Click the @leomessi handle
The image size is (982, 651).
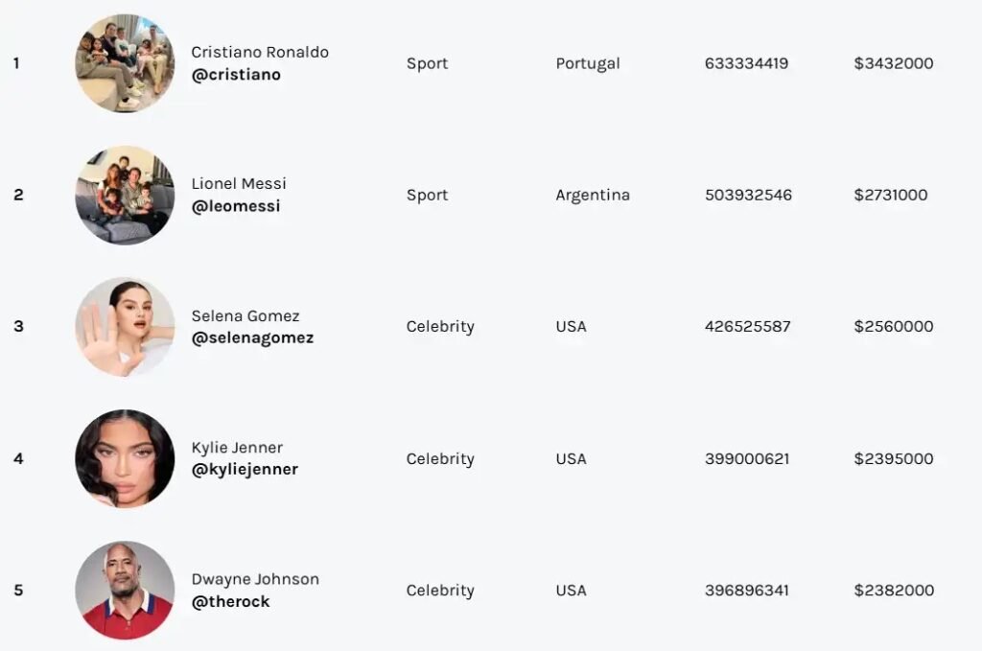(236, 206)
